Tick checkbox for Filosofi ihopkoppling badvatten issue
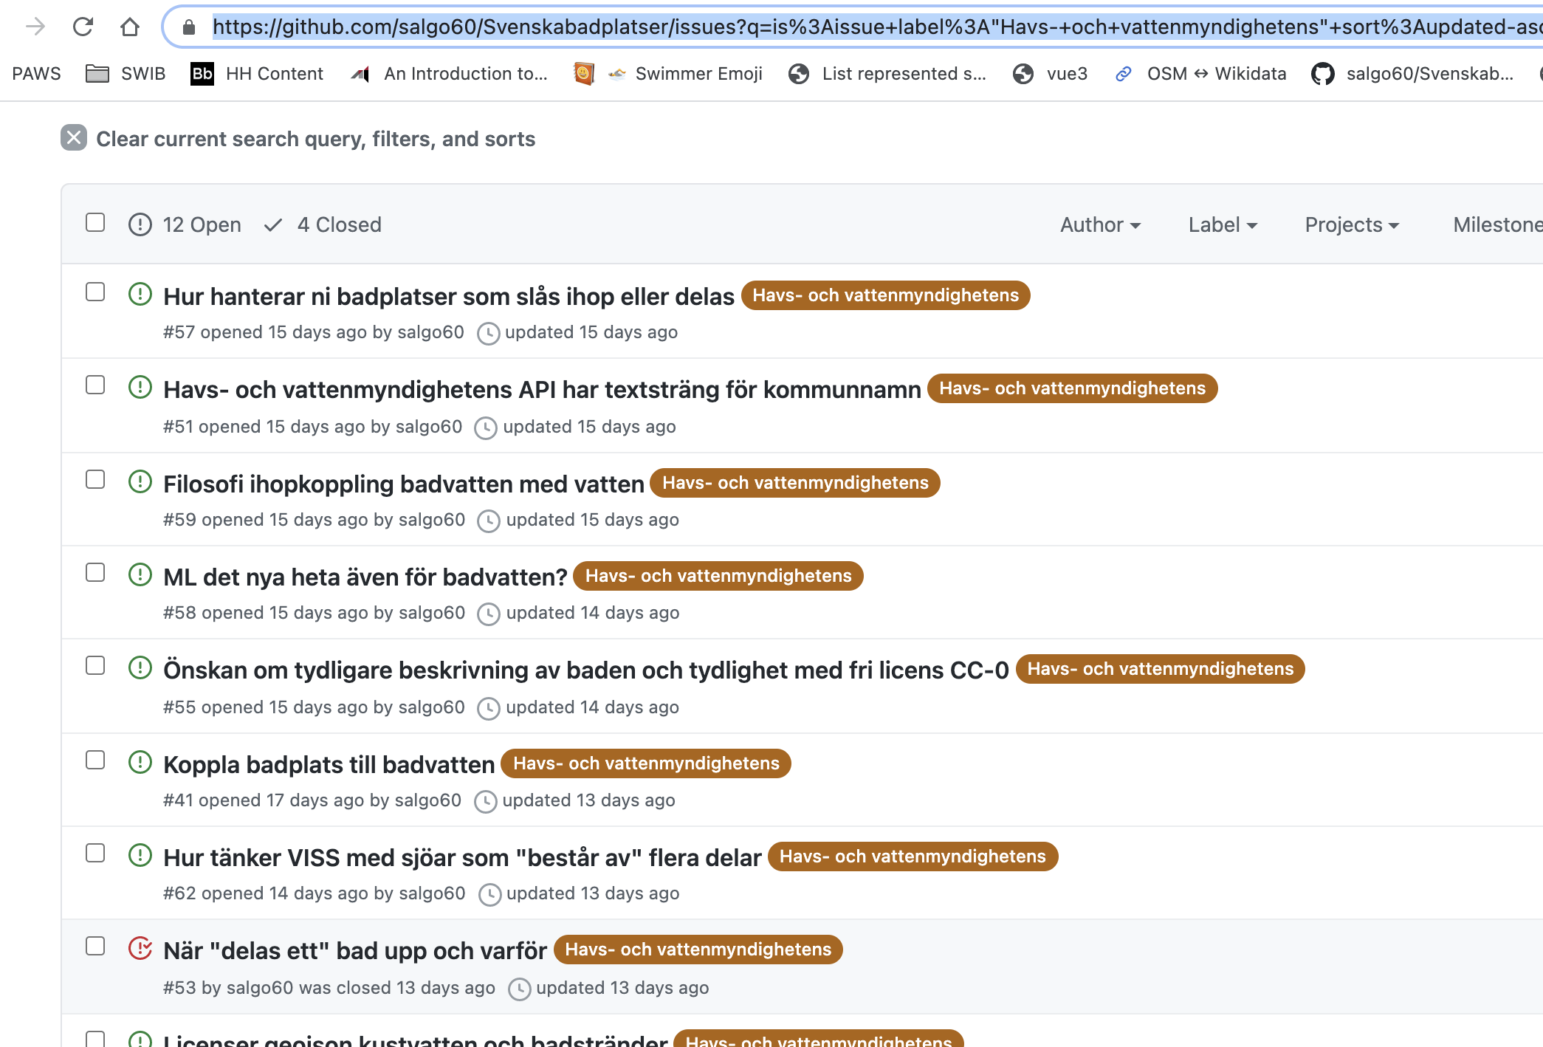The image size is (1543, 1047). click(x=95, y=480)
